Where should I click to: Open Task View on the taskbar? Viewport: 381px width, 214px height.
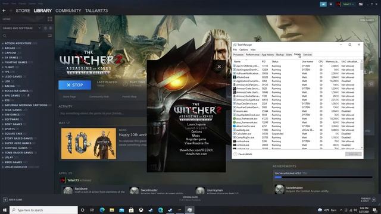point(92,210)
